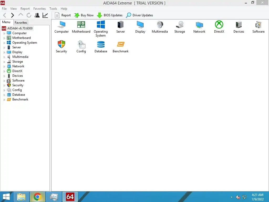This screenshot has width=269, height=202.
Task: Click the Windows Start button
Action: pos(6,197)
